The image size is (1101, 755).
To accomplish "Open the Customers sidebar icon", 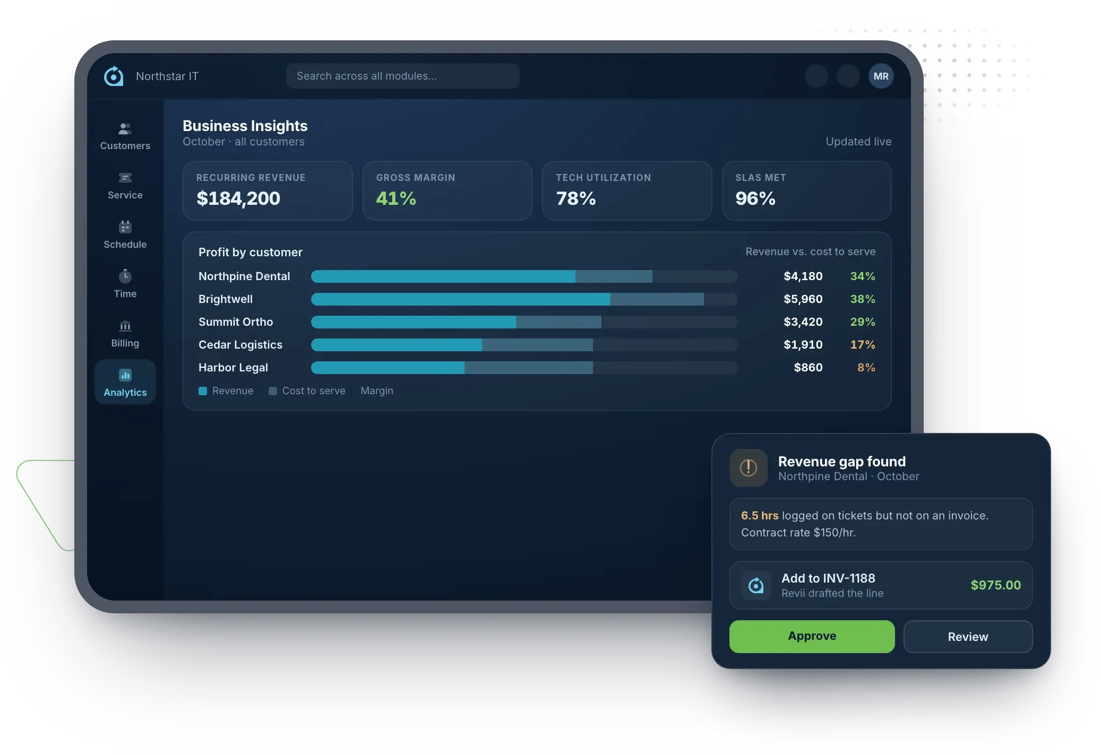I will [x=125, y=128].
